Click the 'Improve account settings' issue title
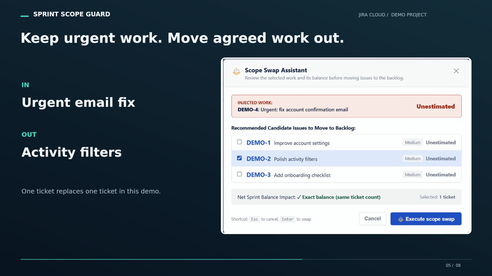Image resolution: width=492 pixels, height=276 pixels. 302,143
